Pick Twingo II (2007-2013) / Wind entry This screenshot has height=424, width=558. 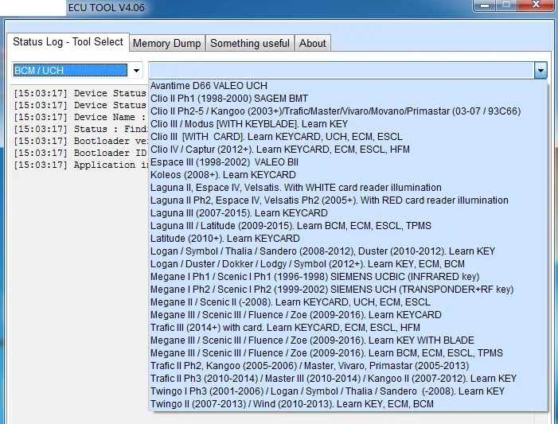point(291,403)
